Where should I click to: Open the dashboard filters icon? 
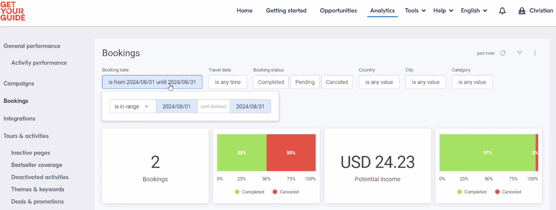(520, 53)
